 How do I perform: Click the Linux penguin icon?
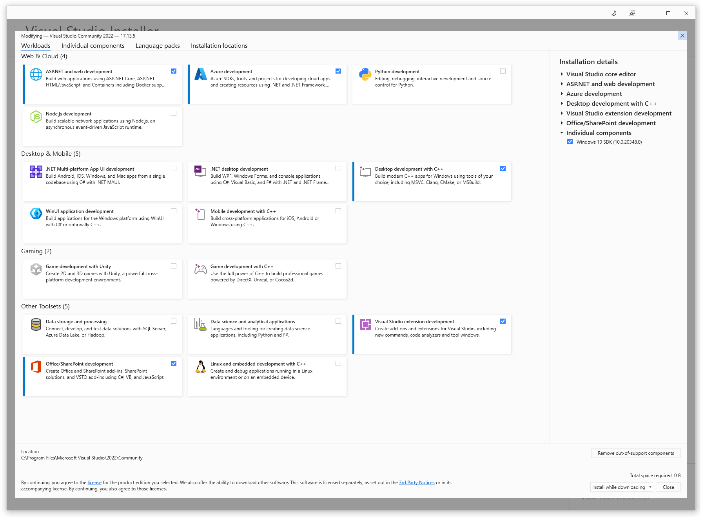click(x=201, y=367)
